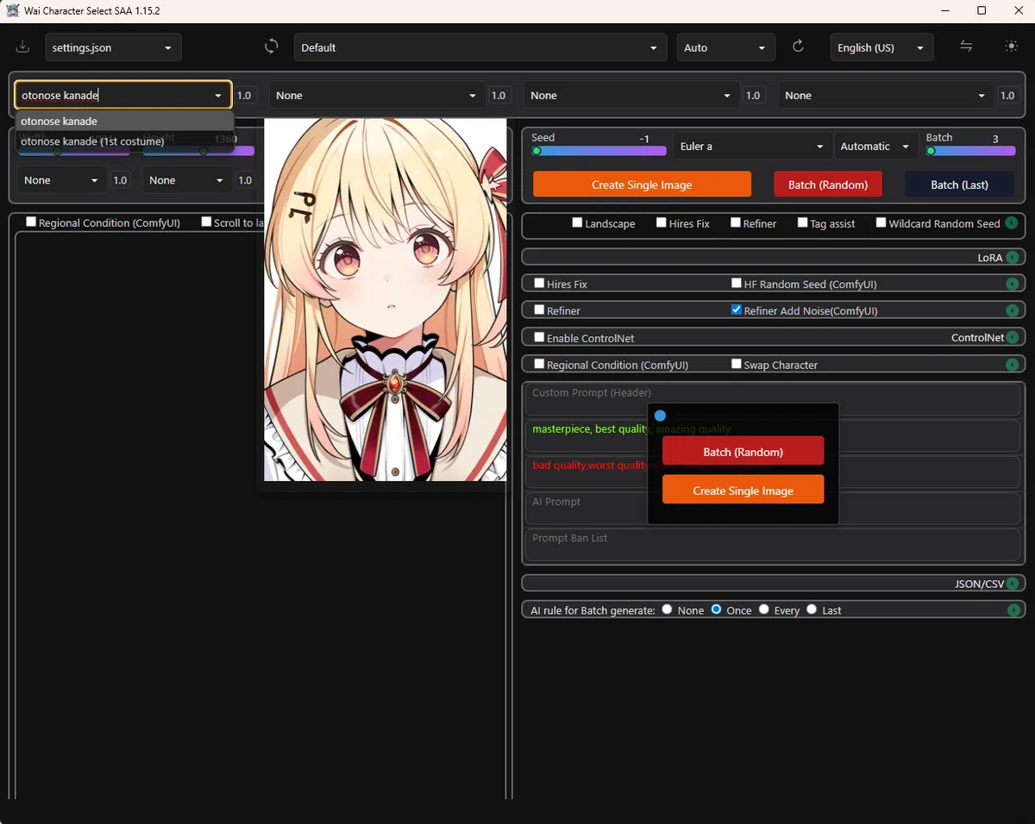Tick the Scroll to la... checkbox

206,222
